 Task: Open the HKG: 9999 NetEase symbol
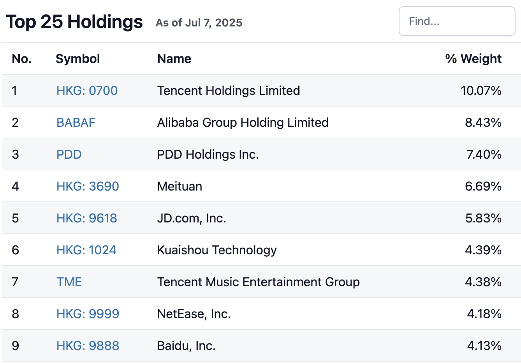[x=88, y=314]
